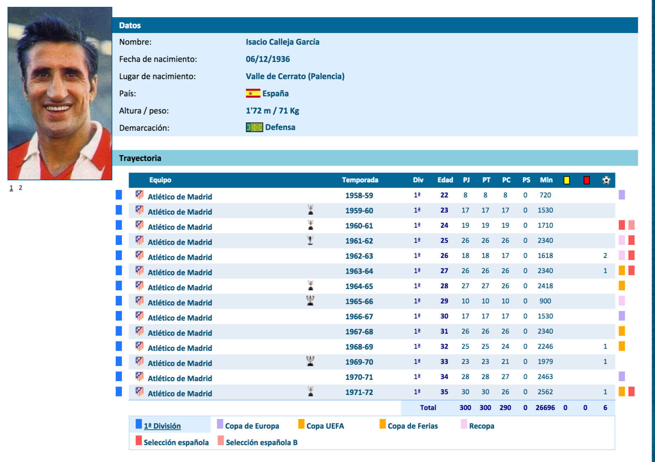The width and height of the screenshot is (655, 462).
Task: Click the Temporada column header
Action: pyautogui.click(x=360, y=180)
